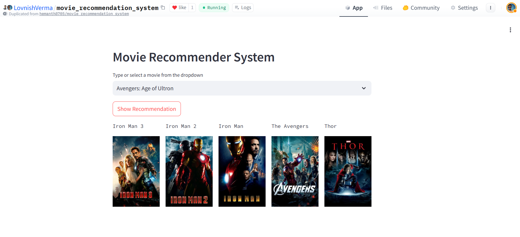Open the Files tab

[x=383, y=8]
